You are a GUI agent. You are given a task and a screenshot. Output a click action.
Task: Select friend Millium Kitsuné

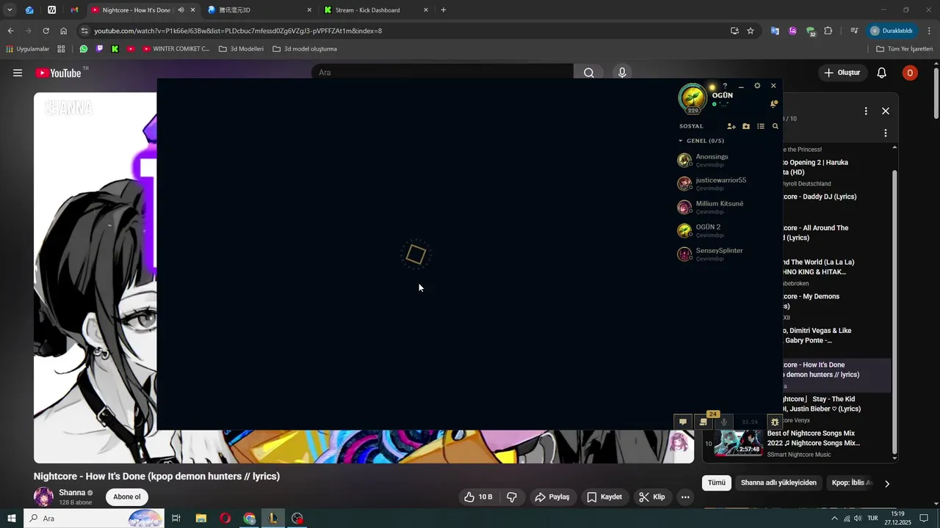point(727,207)
